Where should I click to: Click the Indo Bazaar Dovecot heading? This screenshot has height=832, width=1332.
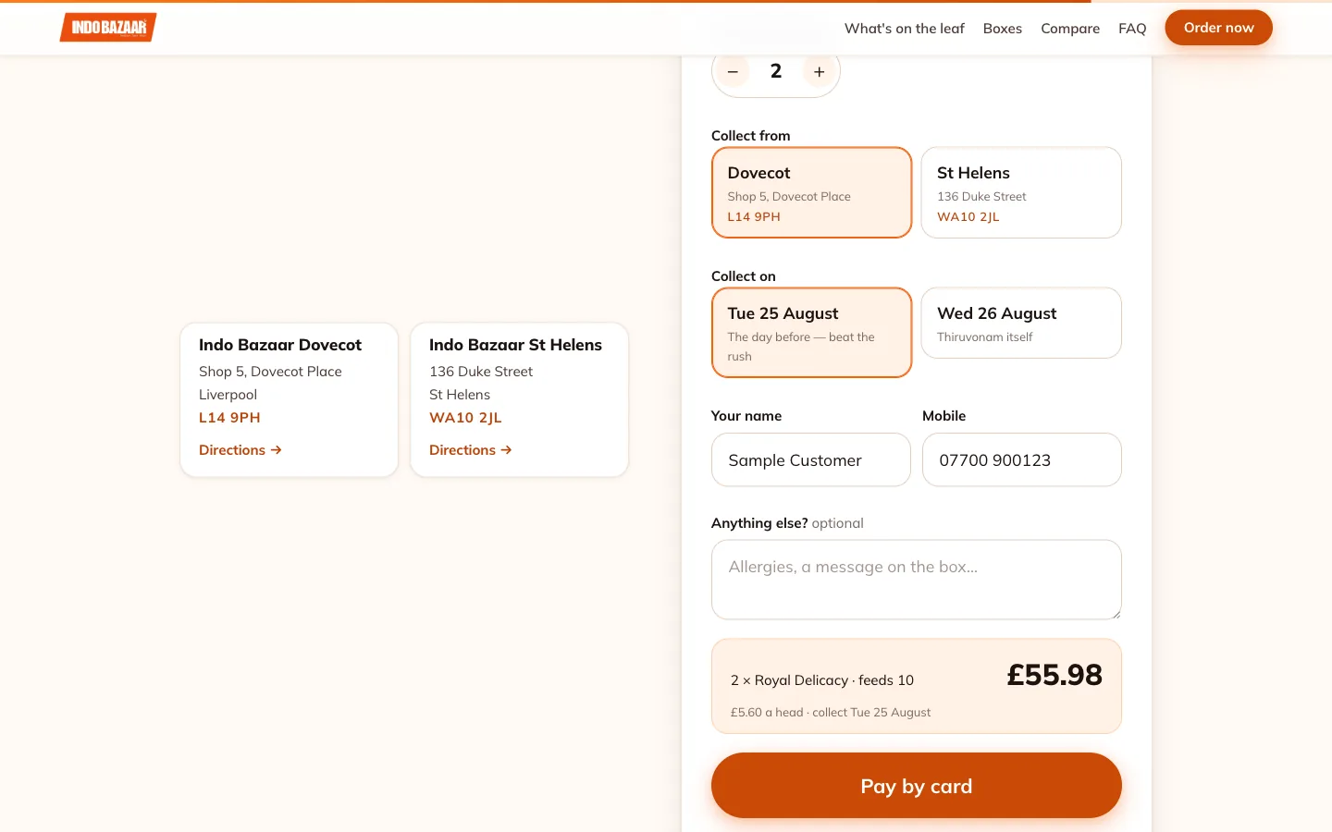[280, 345]
